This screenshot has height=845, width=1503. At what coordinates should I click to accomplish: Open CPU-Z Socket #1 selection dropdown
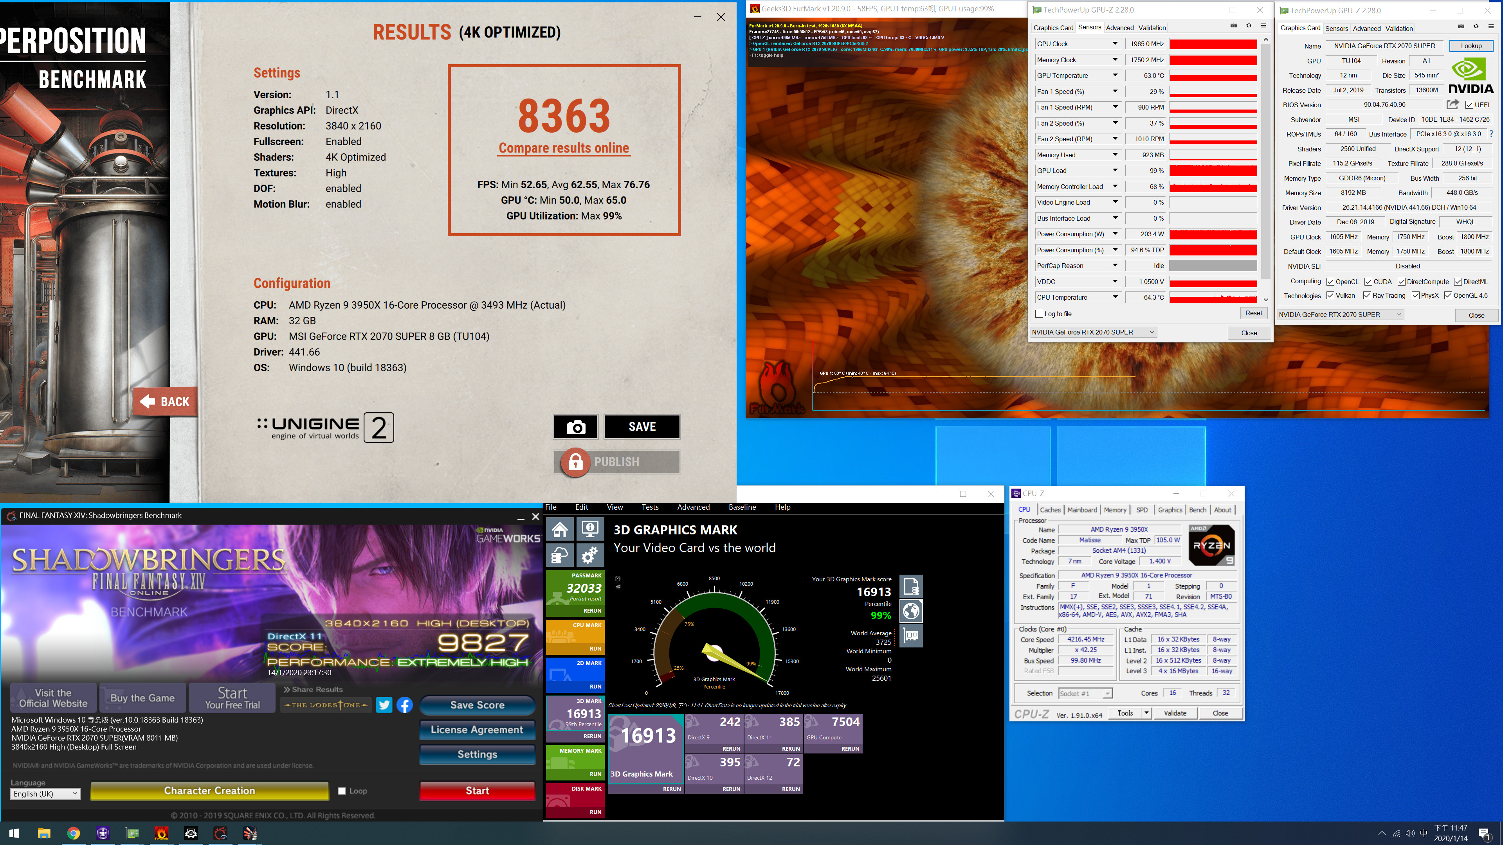point(1085,693)
